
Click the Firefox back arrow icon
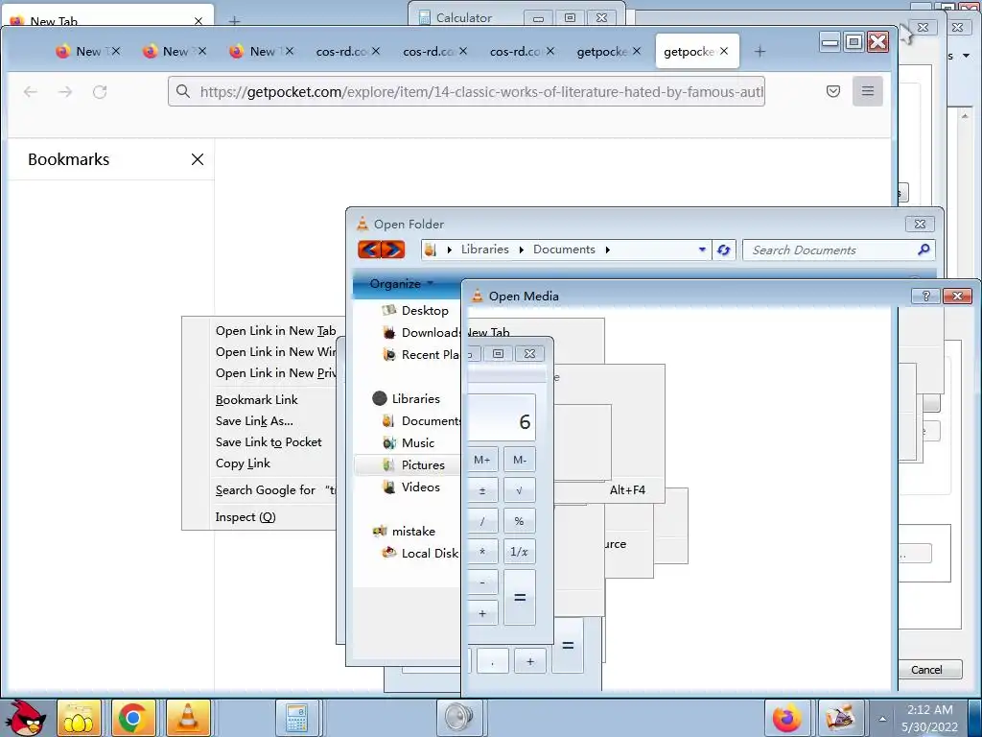[x=30, y=92]
